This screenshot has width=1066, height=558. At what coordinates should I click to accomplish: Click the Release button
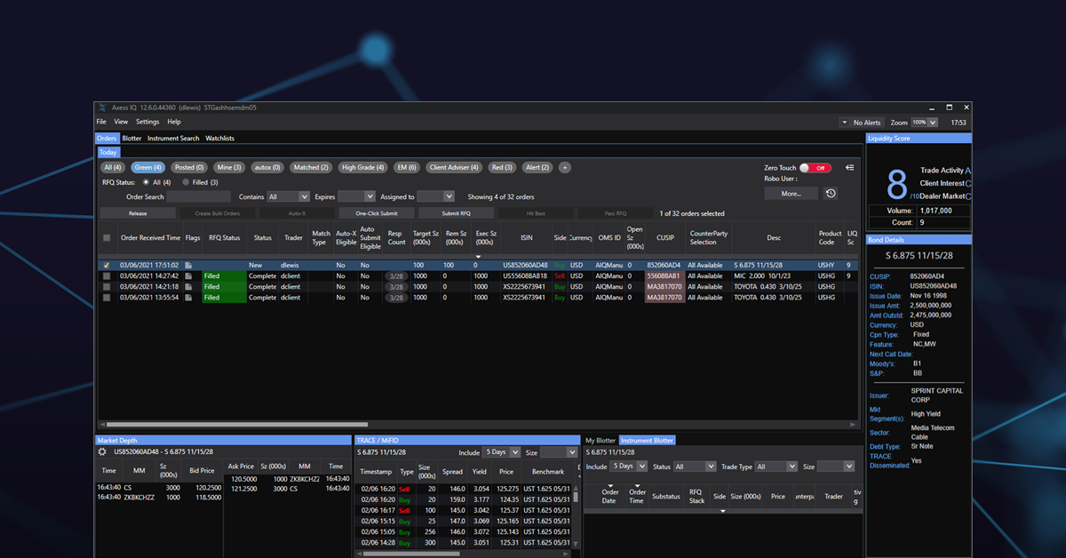click(x=138, y=213)
